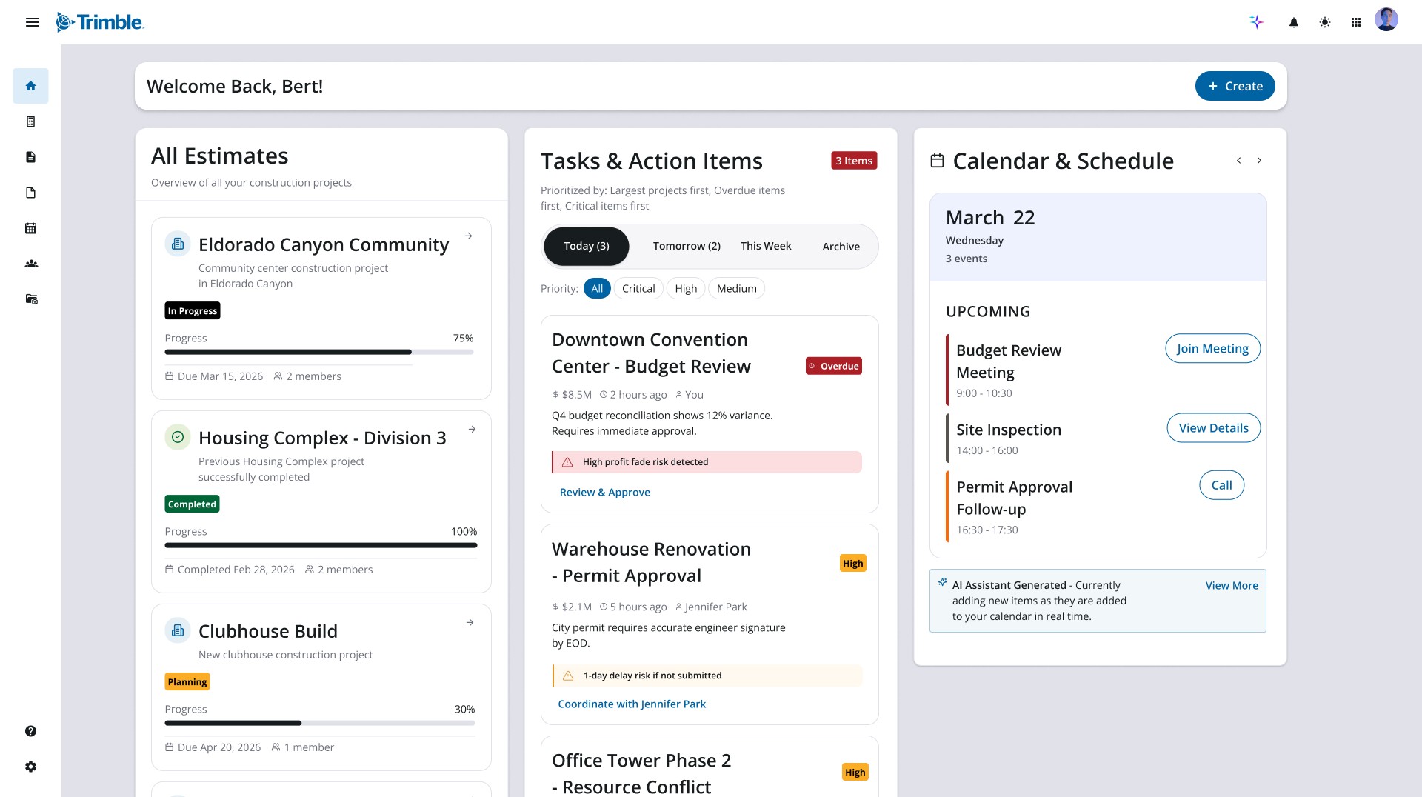
Task: Click March 22 date header
Action: [x=990, y=217]
